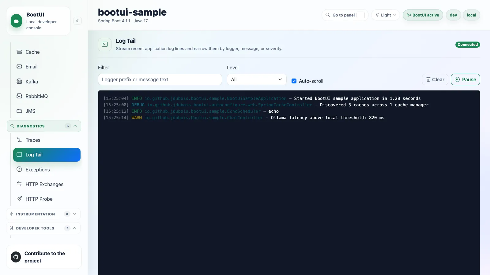This screenshot has width=490, height=275.
Task: Expand the Instrumentation section
Action: 43,214
